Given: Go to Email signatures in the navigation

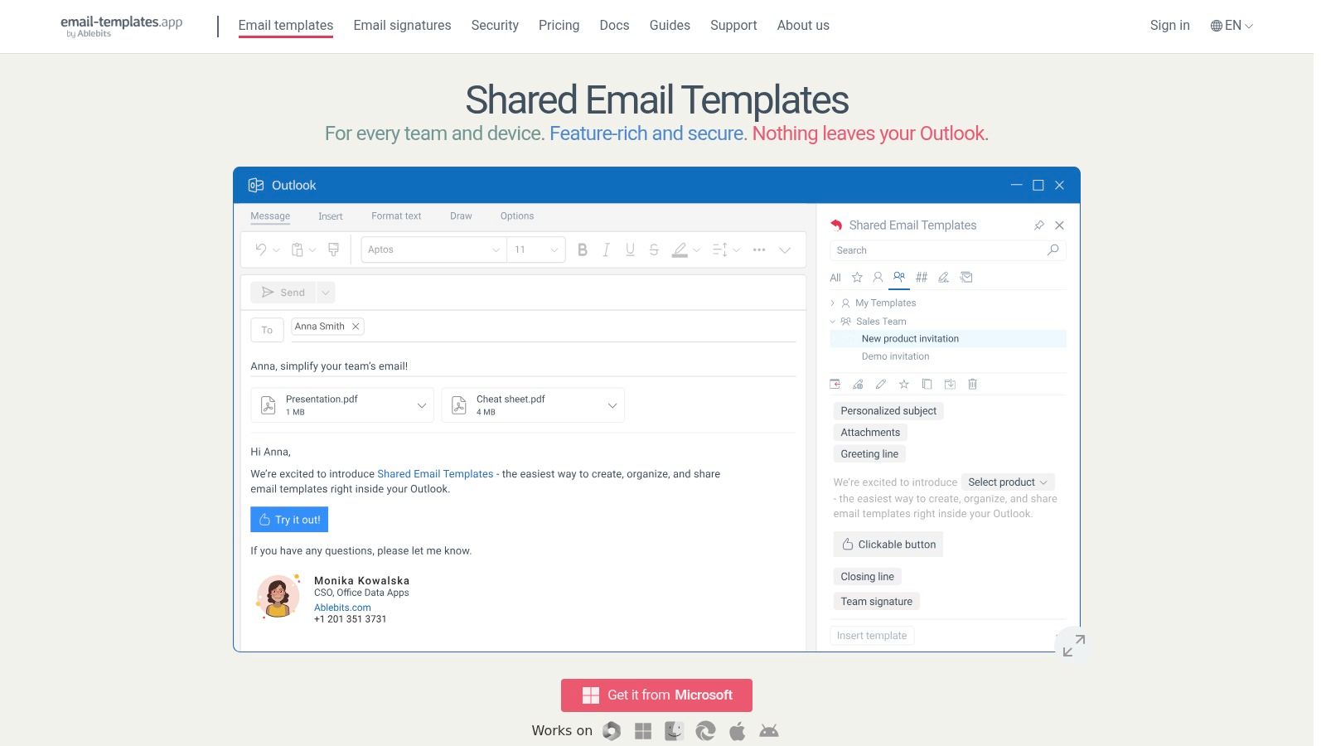Looking at the screenshot, I should click(402, 26).
